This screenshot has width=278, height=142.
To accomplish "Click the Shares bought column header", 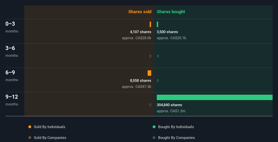I will [171, 12].
